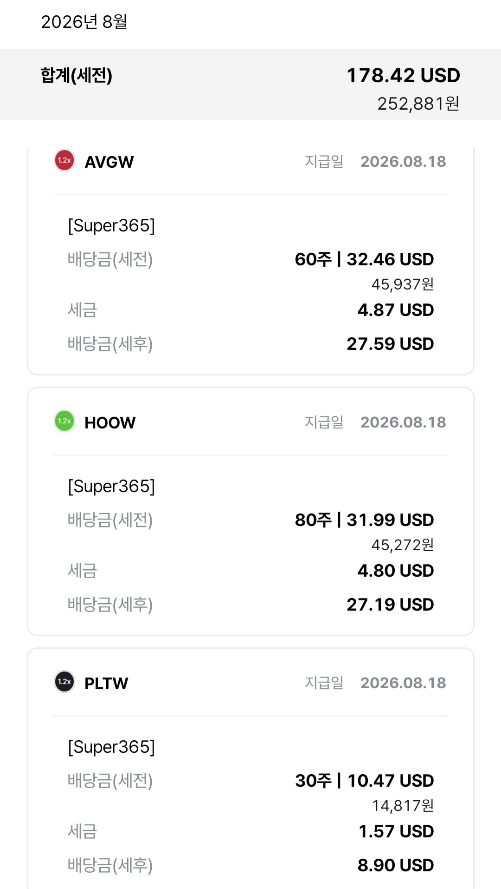Screen dimensions: 501x889
Task: Tap AVGW dividend 60주 | 32.46 USD
Action: click(x=364, y=259)
